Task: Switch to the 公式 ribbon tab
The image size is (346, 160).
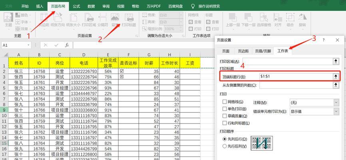Action: point(76,6)
